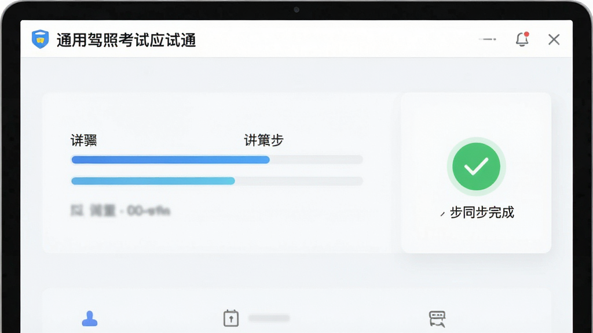
Task: Click the calendar upload icon
Action: tap(230, 318)
